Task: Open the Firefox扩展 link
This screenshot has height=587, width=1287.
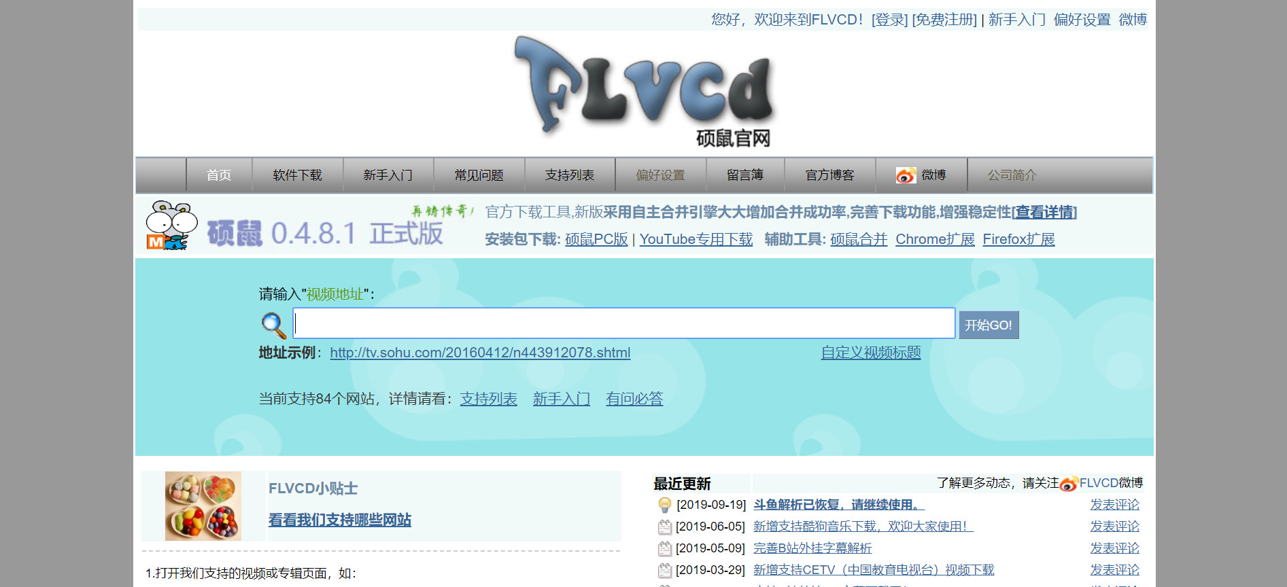Action: coord(1018,239)
